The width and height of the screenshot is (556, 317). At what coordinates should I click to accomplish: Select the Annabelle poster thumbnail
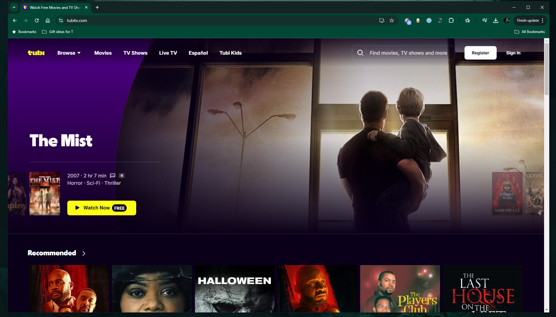(507, 194)
